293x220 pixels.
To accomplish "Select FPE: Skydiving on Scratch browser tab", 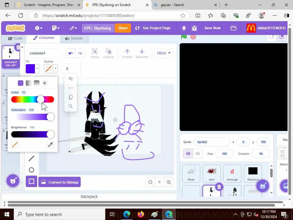I will coord(117,5).
